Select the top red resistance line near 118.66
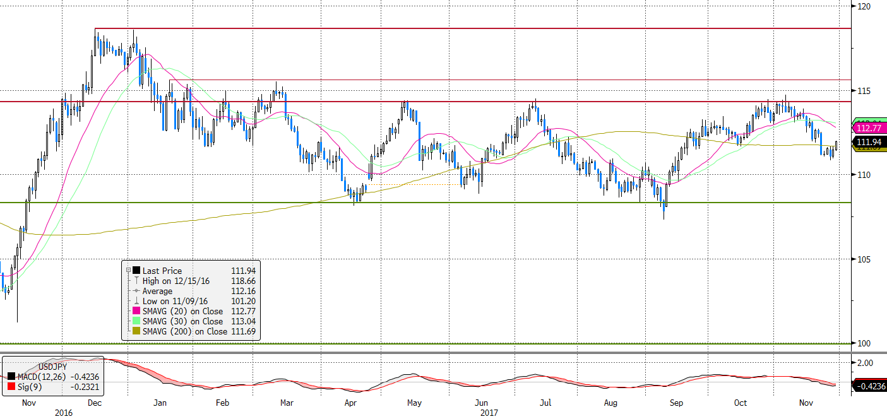The width and height of the screenshot is (887, 419). [x=473, y=28]
